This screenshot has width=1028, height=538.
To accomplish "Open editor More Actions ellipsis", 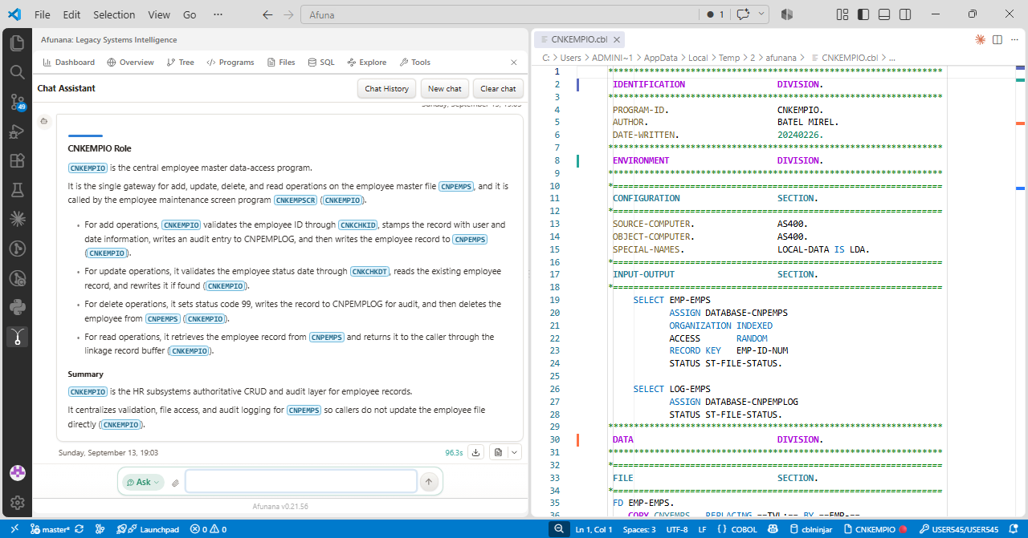I will point(1014,39).
